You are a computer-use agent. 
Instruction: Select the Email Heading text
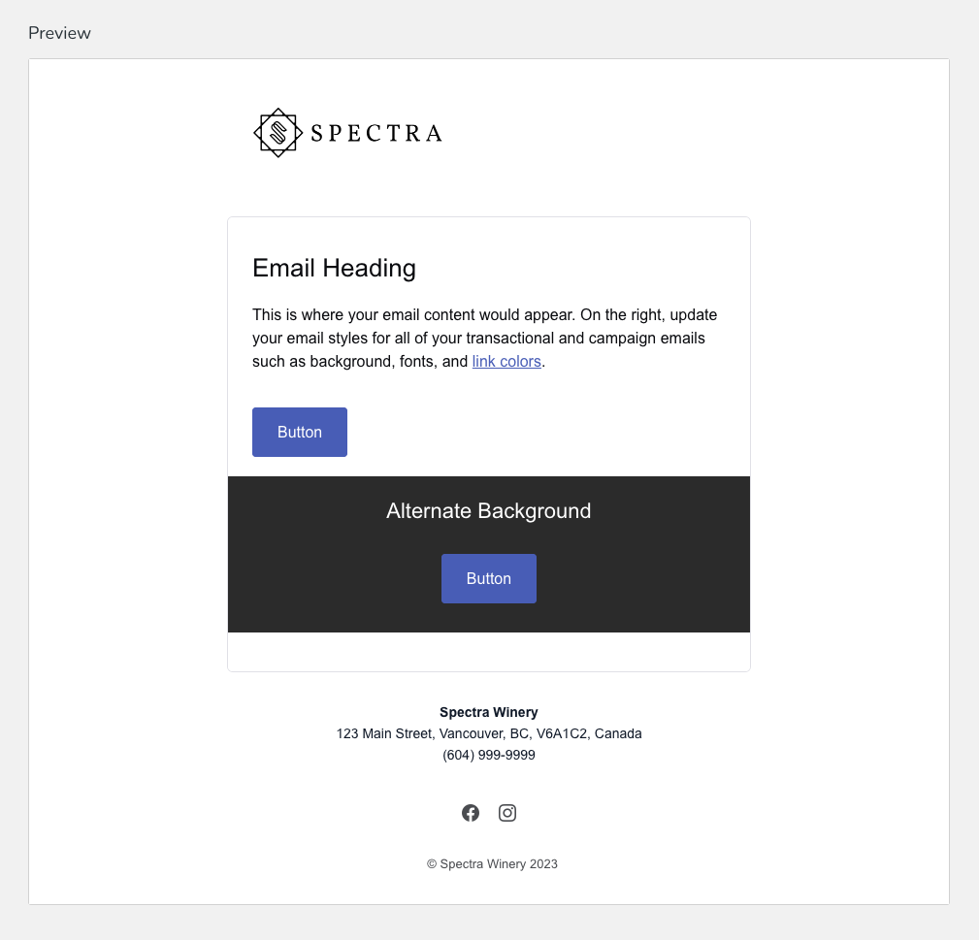tap(334, 269)
